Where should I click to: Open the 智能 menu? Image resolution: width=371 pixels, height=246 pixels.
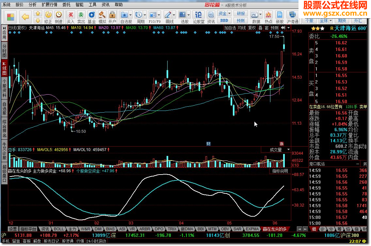[79, 5]
